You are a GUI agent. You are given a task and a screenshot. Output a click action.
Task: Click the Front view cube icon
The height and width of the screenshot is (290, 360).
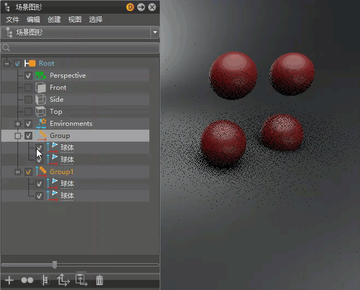40,88
